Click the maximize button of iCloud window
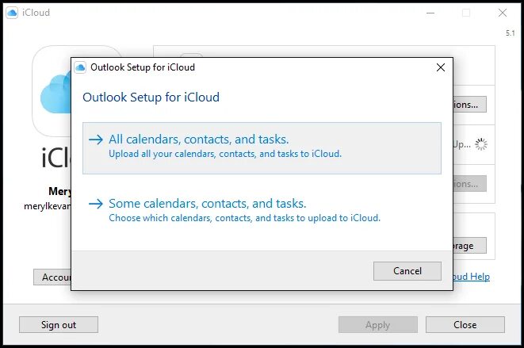Image resolution: width=524 pixels, height=348 pixels. (466, 13)
